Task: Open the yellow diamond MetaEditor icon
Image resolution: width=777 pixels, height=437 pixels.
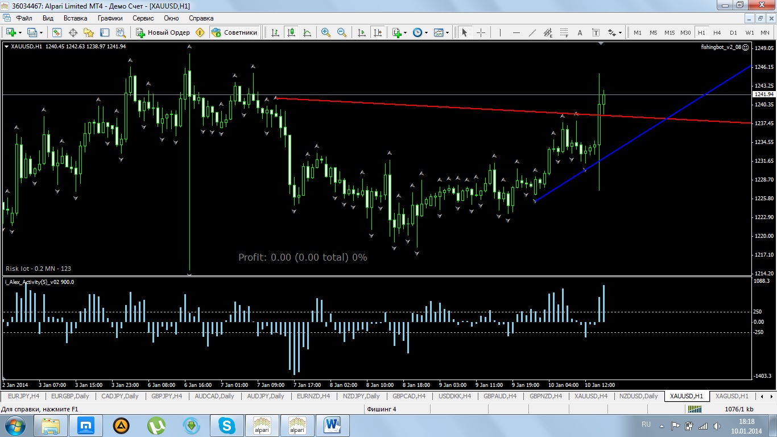Action: pyautogui.click(x=200, y=32)
